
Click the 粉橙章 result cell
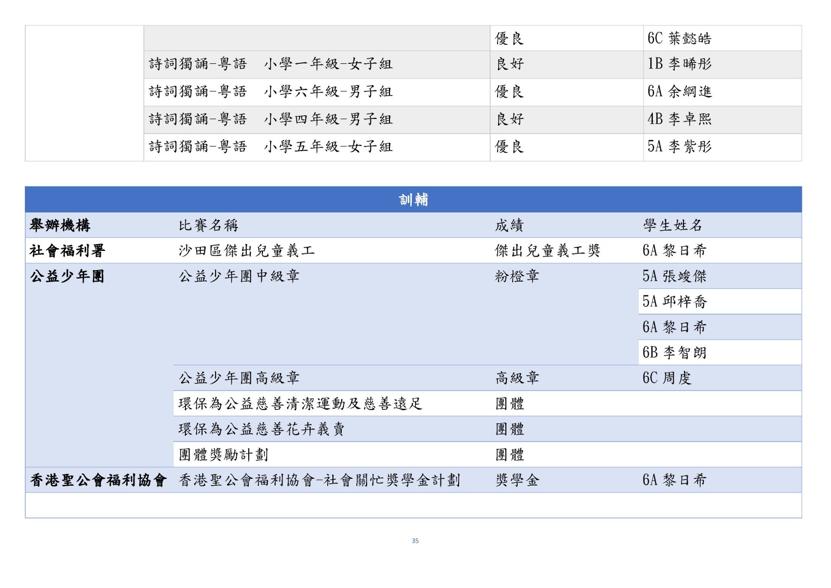pyautogui.click(x=517, y=276)
